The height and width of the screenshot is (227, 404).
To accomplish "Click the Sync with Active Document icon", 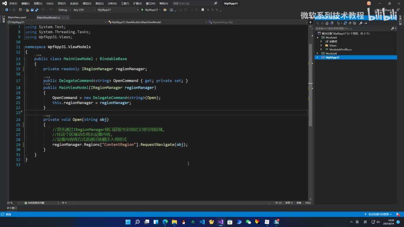I will tap(345, 23).
